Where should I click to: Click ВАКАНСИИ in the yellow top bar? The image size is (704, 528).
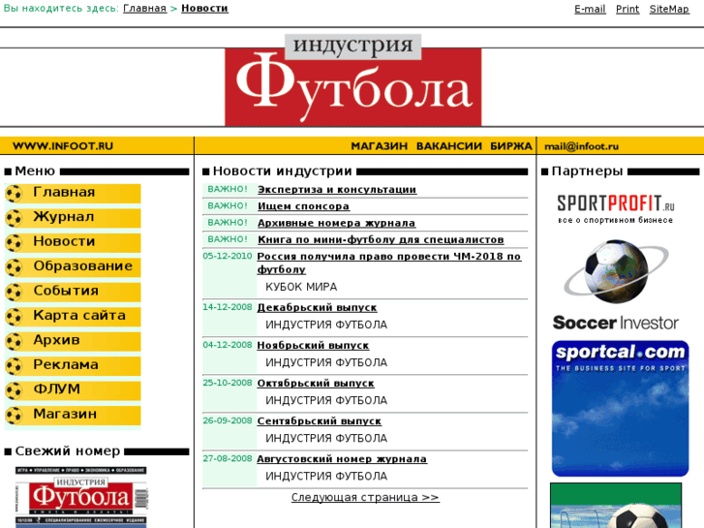(449, 146)
